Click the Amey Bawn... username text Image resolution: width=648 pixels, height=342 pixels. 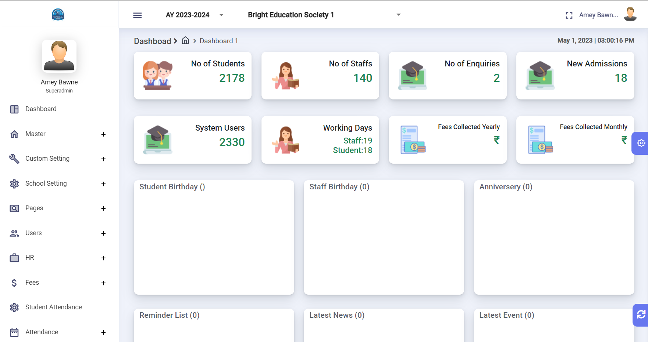coord(598,15)
